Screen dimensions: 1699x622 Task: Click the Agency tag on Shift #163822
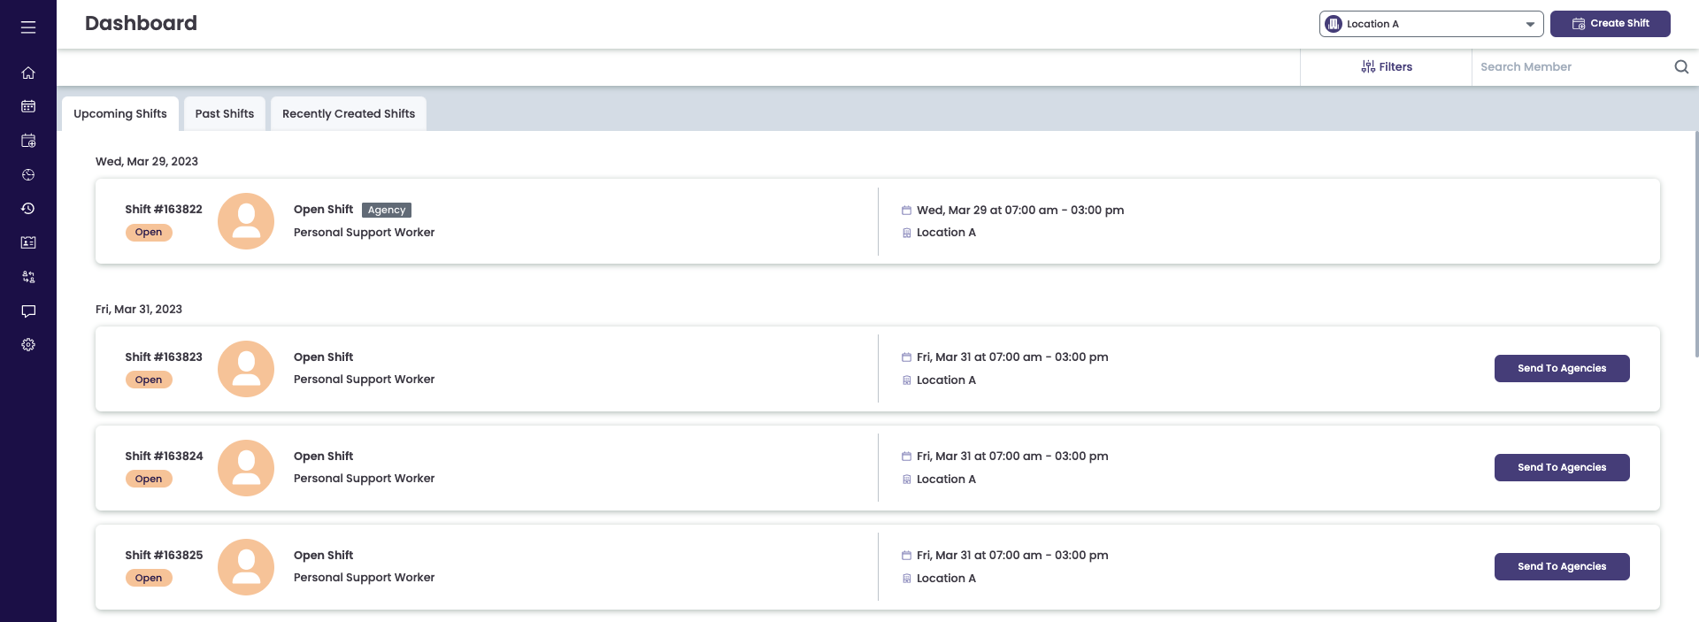coord(387,210)
